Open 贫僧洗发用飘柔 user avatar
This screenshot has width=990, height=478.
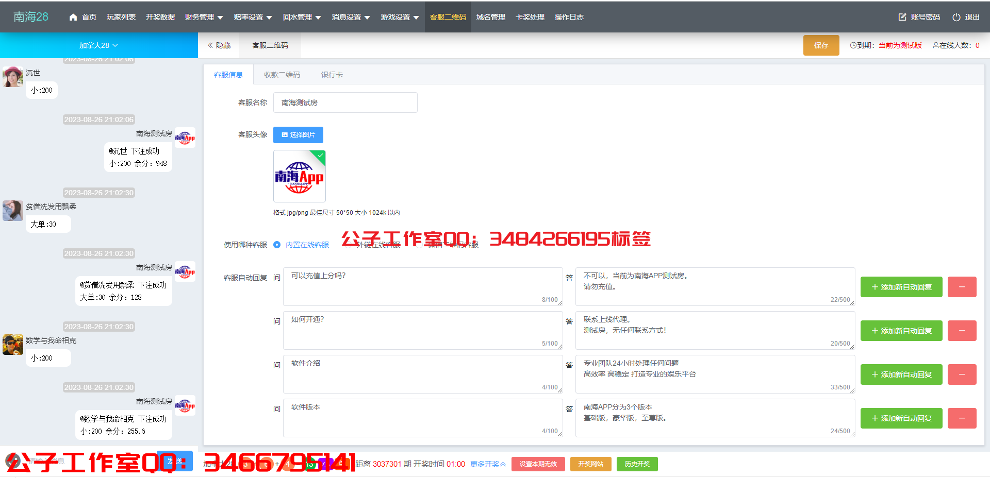pos(12,211)
